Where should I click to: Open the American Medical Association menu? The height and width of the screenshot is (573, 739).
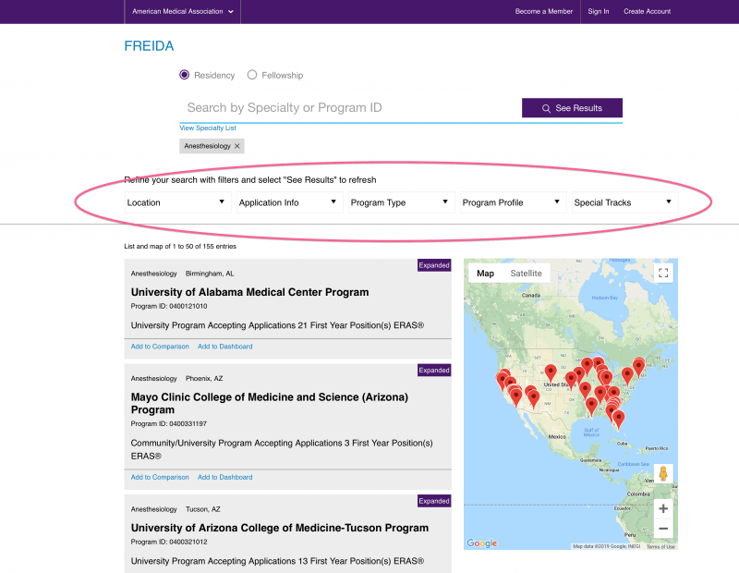182,11
